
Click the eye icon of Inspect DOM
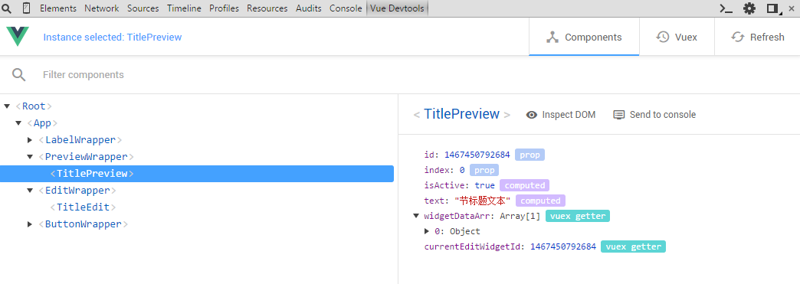click(532, 115)
